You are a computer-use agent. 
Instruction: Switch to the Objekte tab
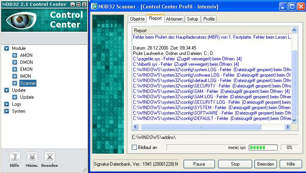[137, 19]
